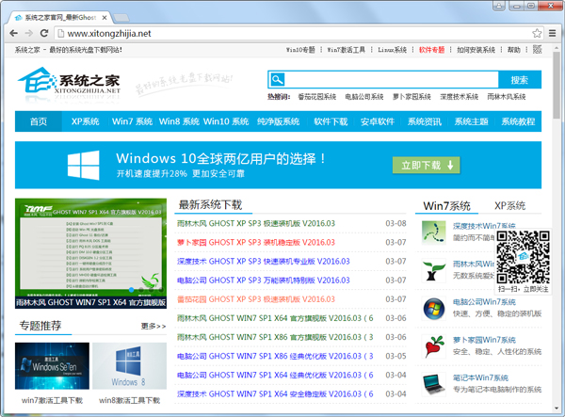Select the first blue slideshow dot
This screenshot has width=565, height=417.
click(x=131, y=290)
